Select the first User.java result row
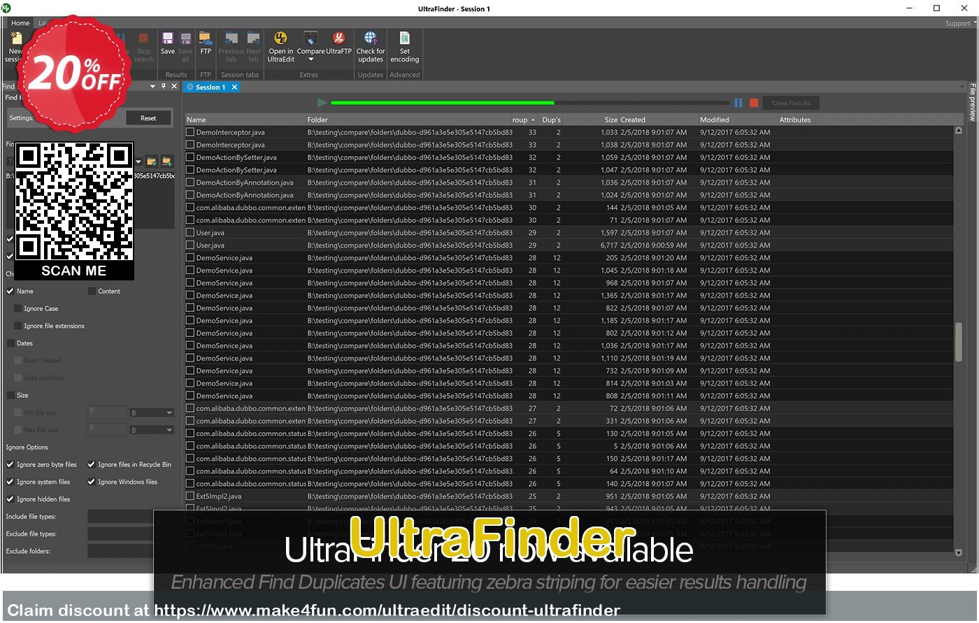This screenshot has width=979, height=623. pyautogui.click(x=569, y=233)
